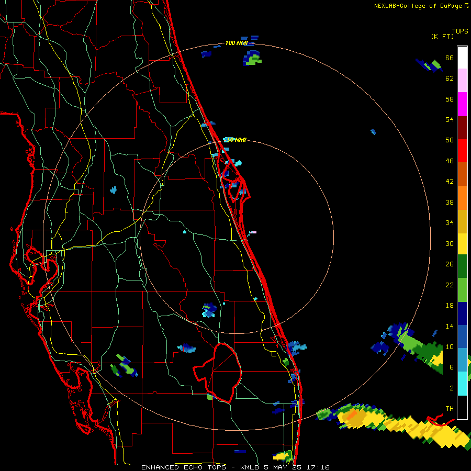471x471 pixels.
Task: Select the gold legend swatch
Action: click(462, 221)
